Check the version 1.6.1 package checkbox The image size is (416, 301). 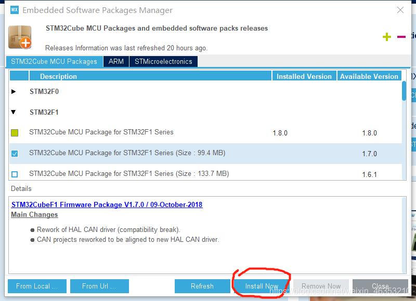[x=15, y=174]
